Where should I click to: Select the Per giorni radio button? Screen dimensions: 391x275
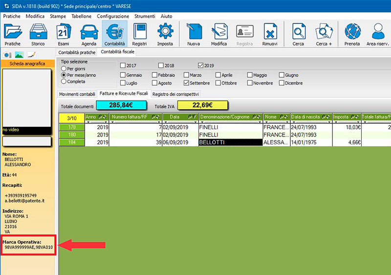(64, 69)
